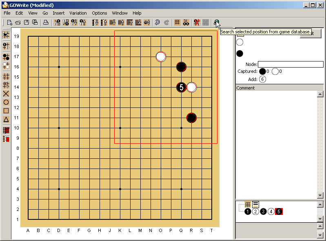Viewport: 326px width, 241px height.
Task: Select move 2 in the game tree
Action: 255,212
